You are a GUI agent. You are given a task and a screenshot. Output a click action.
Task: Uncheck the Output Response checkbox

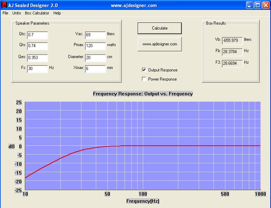[x=144, y=70]
